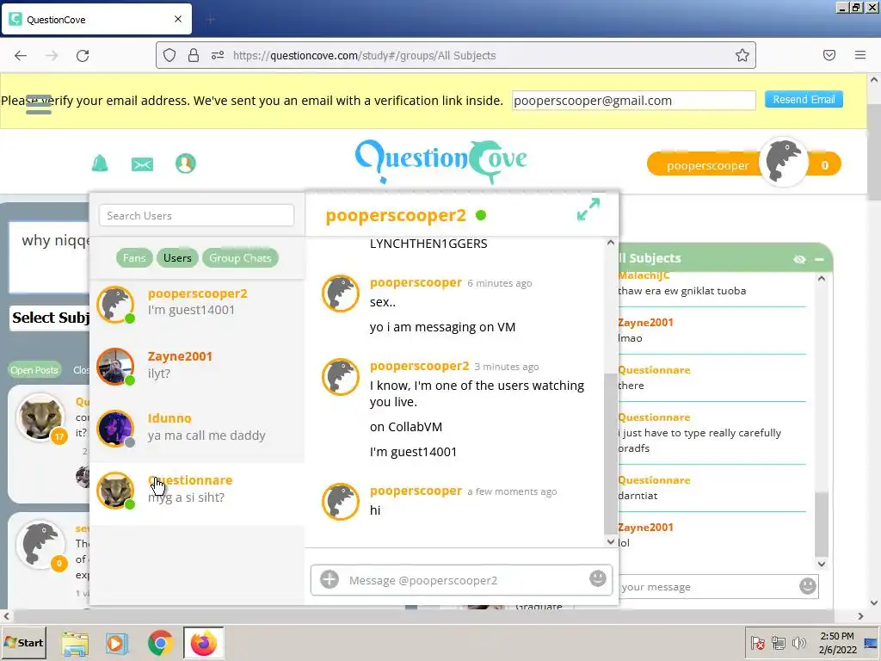Click Show Desktop icon beside the clock
Viewport: 881px width, 661px height.
[x=871, y=642]
